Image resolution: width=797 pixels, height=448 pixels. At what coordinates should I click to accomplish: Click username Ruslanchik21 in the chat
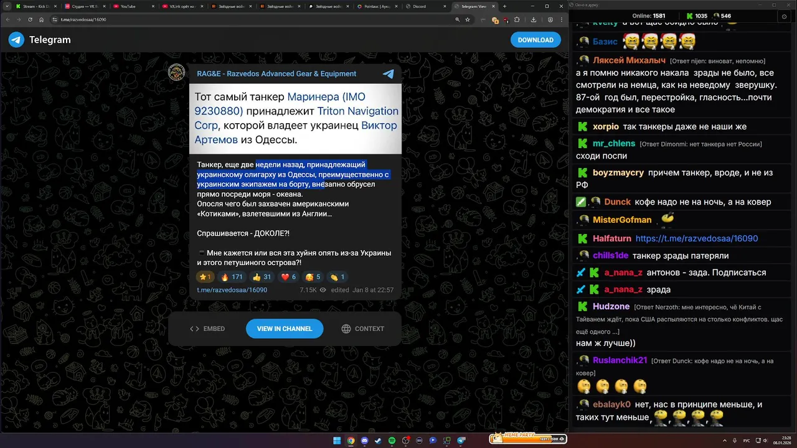click(x=620, y=360)
